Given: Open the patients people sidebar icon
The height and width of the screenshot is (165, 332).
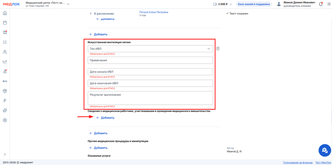Looking at the screenshot, I should (x=5, y=52).
